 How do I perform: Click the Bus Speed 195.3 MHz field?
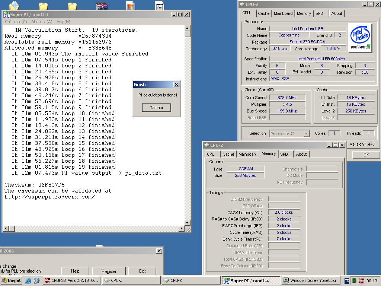point(287,111)
